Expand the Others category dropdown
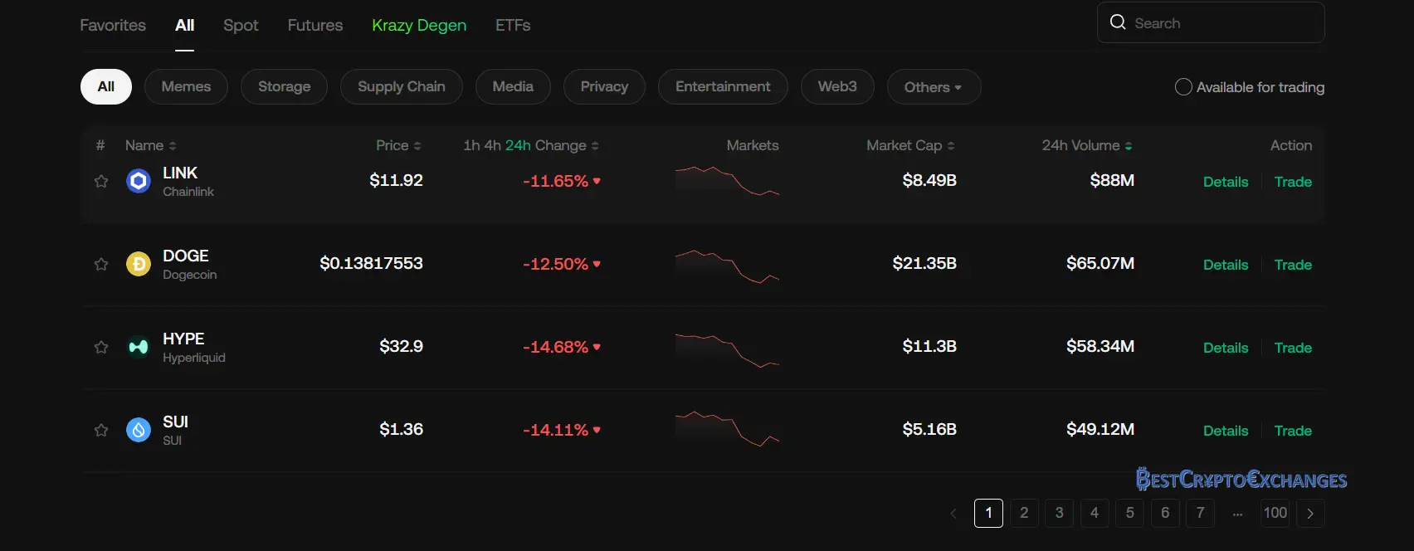Image resolution: width=1414 pixels, height=551 pixels. click(934, 86)
